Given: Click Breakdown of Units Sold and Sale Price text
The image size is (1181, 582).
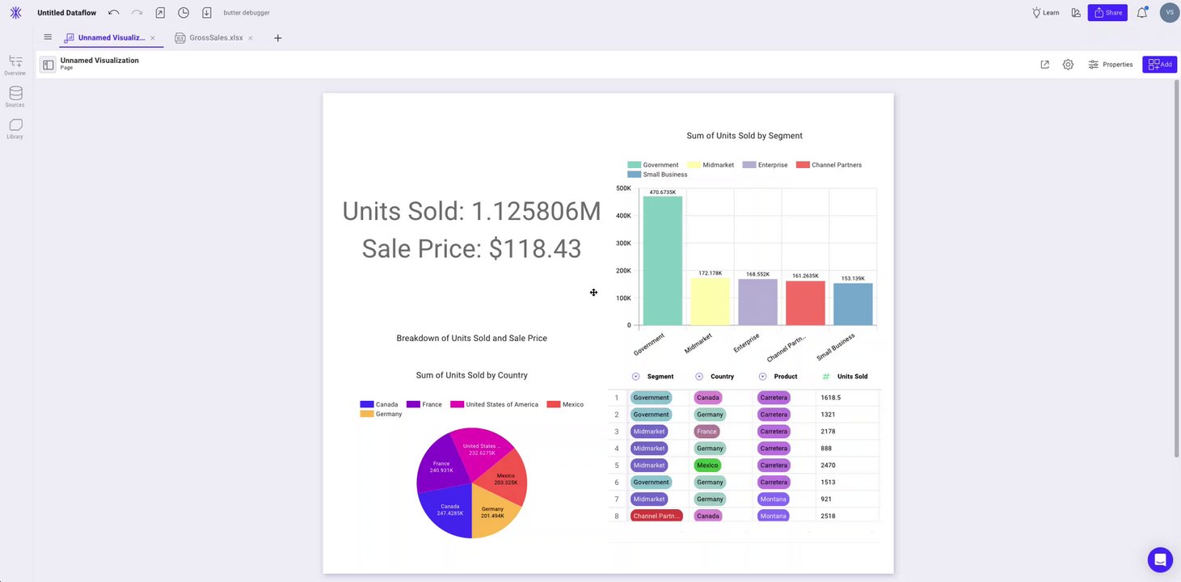Looking at the screenshot, I should [471, 338].
